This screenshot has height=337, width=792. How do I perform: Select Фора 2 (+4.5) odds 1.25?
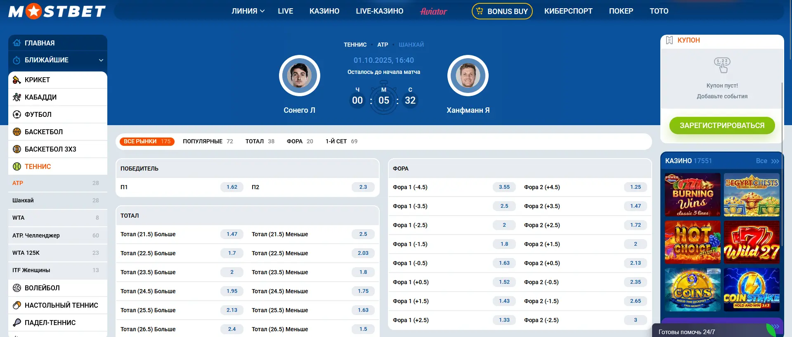pos(636,187)
